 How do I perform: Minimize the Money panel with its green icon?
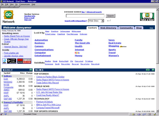coord(31,70)
